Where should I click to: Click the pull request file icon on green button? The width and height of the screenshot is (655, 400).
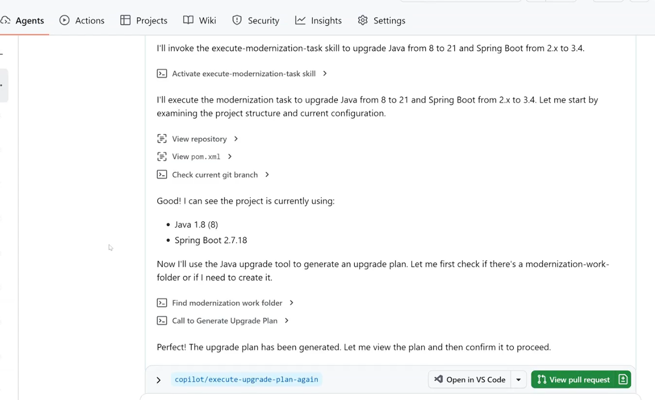(622, 380)
